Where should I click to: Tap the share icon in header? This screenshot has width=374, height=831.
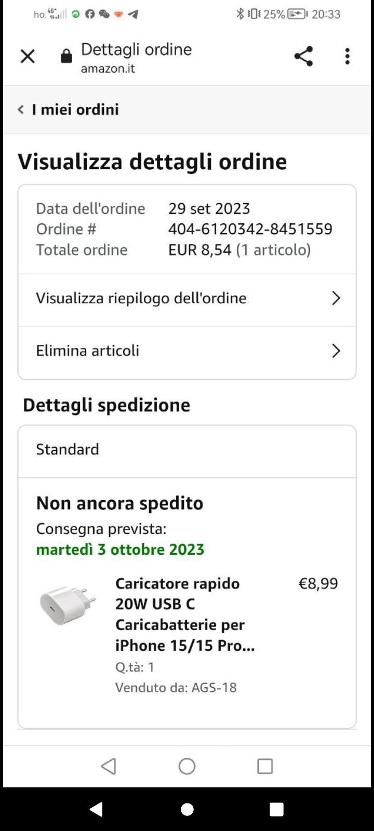(303, 56)
